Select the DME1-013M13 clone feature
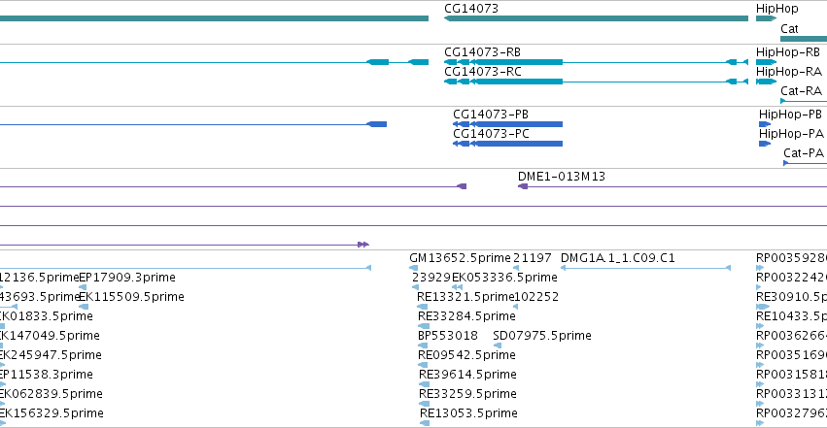The image size is (827, 428). click(672, 186)
